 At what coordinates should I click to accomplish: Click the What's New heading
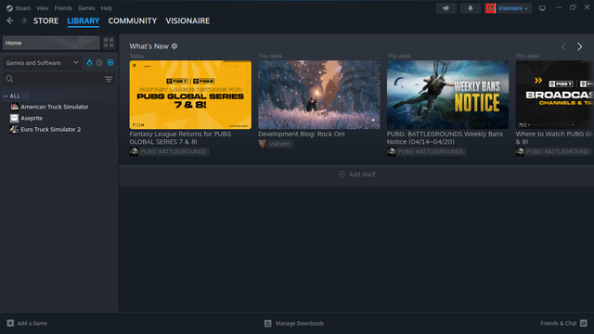click(x=148, y=46)
